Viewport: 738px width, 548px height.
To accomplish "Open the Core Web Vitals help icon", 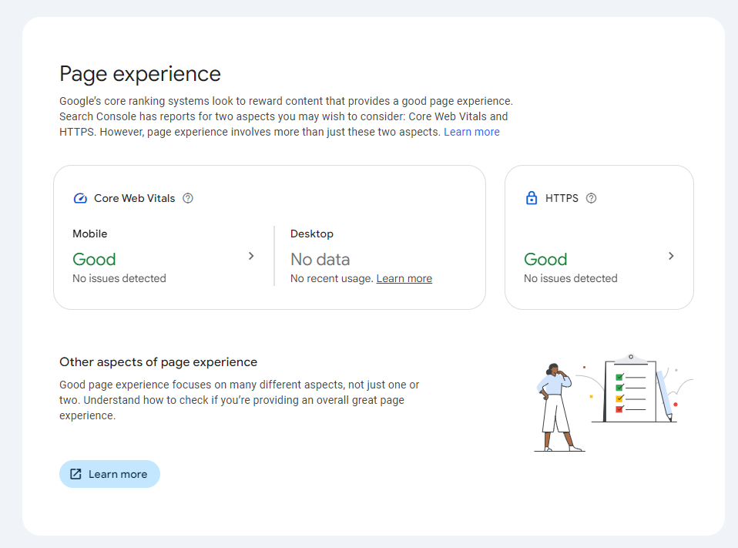I will point(188,198).
